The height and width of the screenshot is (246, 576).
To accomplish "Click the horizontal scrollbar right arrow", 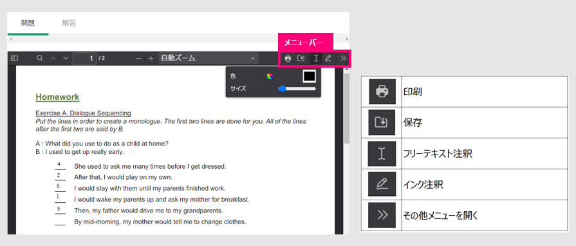I will click(x=347, y=39).
